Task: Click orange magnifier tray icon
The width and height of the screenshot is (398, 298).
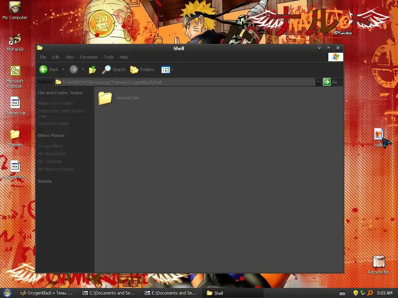Action: (370, 293)
